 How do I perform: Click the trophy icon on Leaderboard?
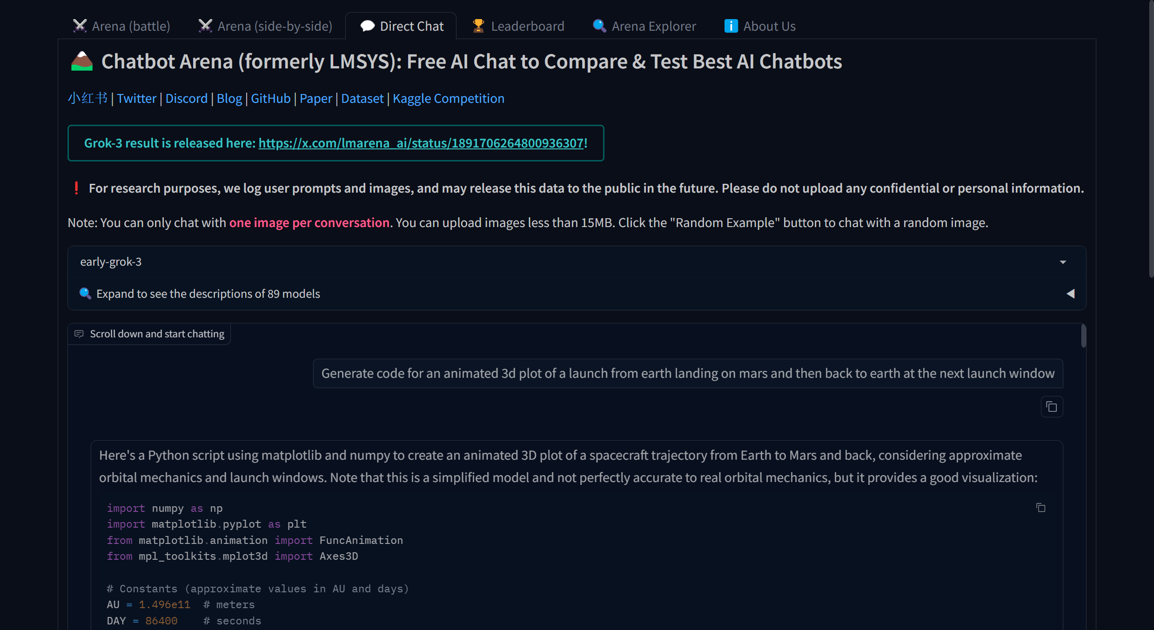478,26
